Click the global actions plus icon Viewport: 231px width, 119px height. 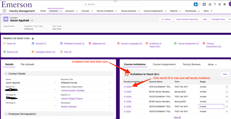204,5
